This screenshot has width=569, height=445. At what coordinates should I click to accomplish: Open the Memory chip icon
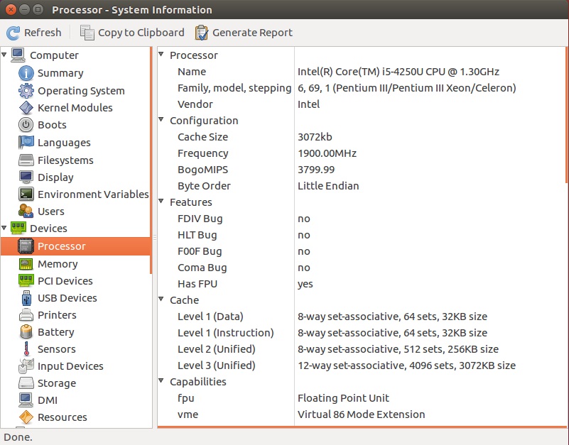point(26,264)
